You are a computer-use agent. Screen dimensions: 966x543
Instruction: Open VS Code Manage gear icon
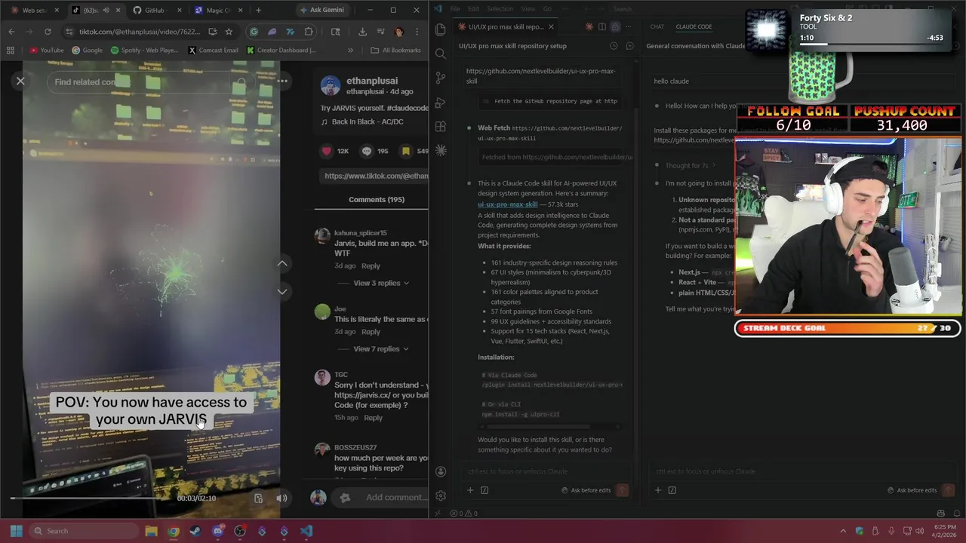pos(441,495)
